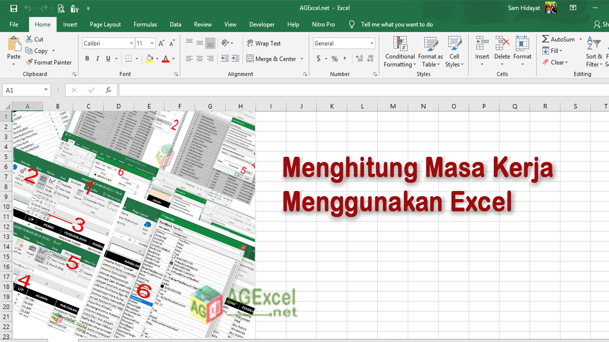This screenshot has height=342, width=609.
Task: Switch to the Data tab
Action: tap(176, 24)
